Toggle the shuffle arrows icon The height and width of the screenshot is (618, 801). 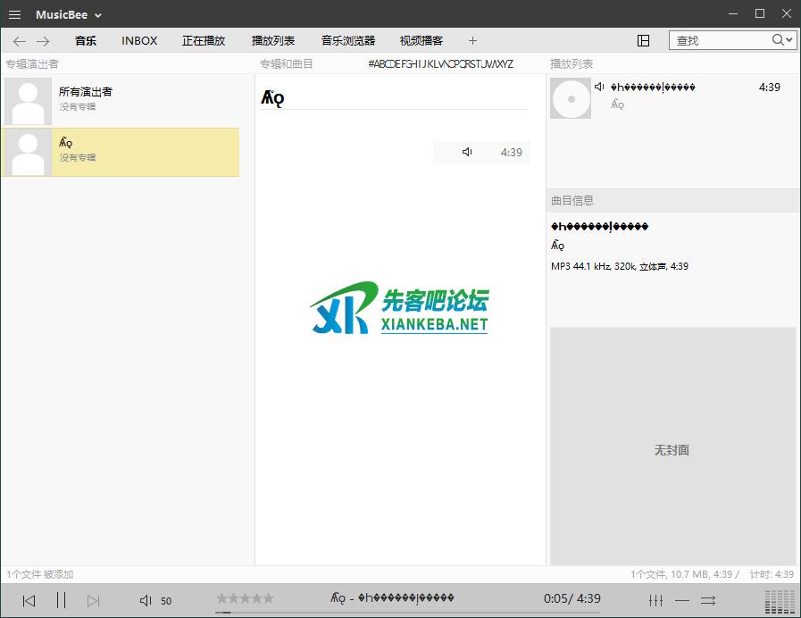(708, 600)
